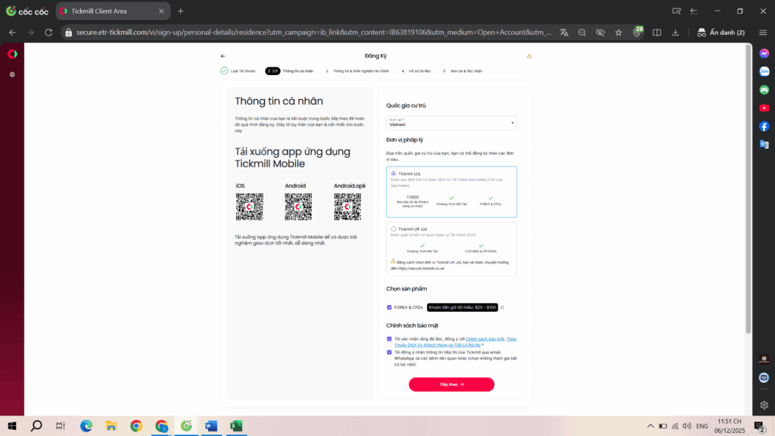Open the volume control in system tray
This screenshot has height=436, width=775.
tap(687, 426)
